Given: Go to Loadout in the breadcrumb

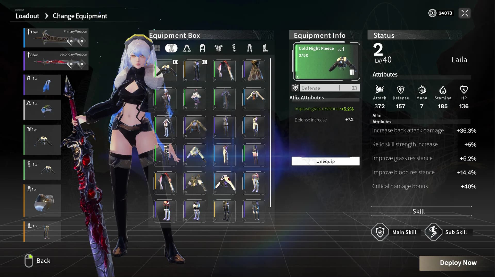Looking at the screenshot, I should [x=27, y=16].
